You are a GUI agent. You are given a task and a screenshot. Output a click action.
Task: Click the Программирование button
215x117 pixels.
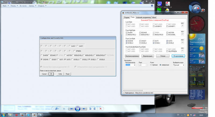132,56
